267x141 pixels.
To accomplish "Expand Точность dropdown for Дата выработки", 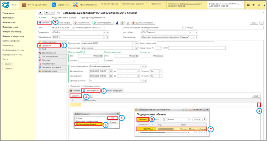I will pyautogui.click(x=161, y=71).
